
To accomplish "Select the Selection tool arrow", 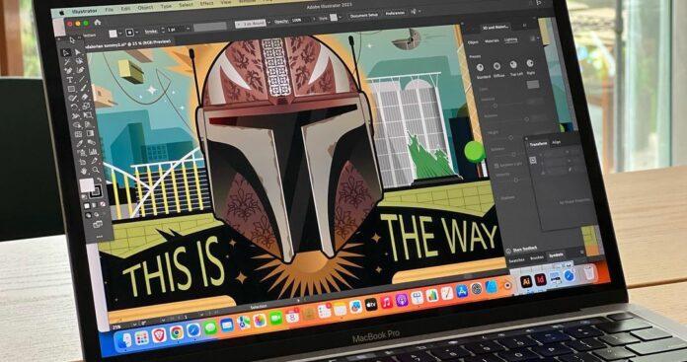I will point(66,52).
